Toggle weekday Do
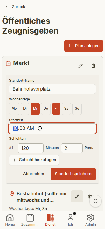This screenshot has width=105, height=229. (x=46, y=109)
